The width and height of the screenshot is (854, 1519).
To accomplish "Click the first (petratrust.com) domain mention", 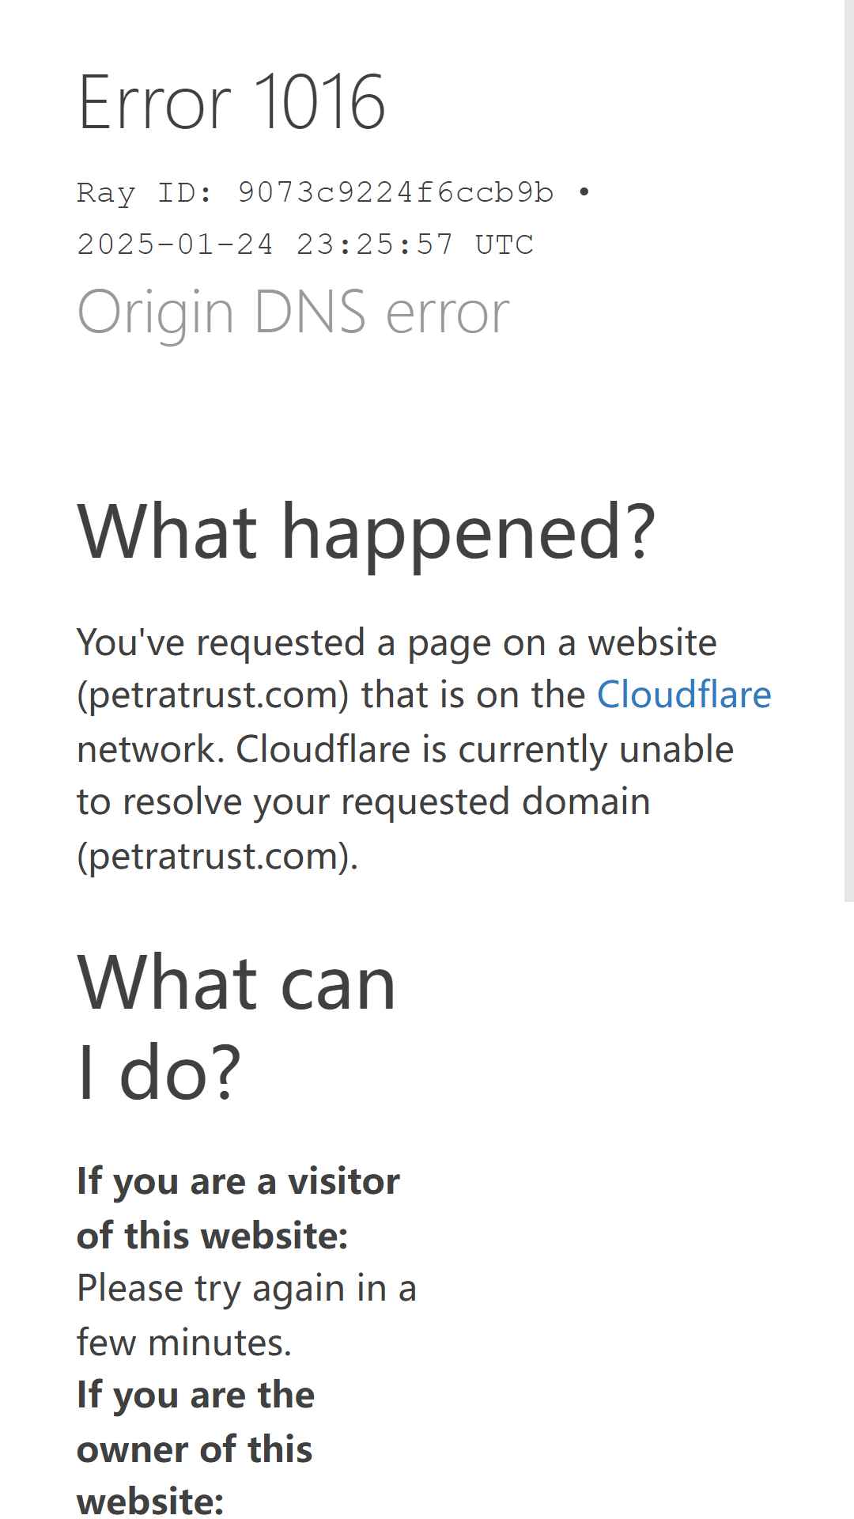I will pos(213,695).
